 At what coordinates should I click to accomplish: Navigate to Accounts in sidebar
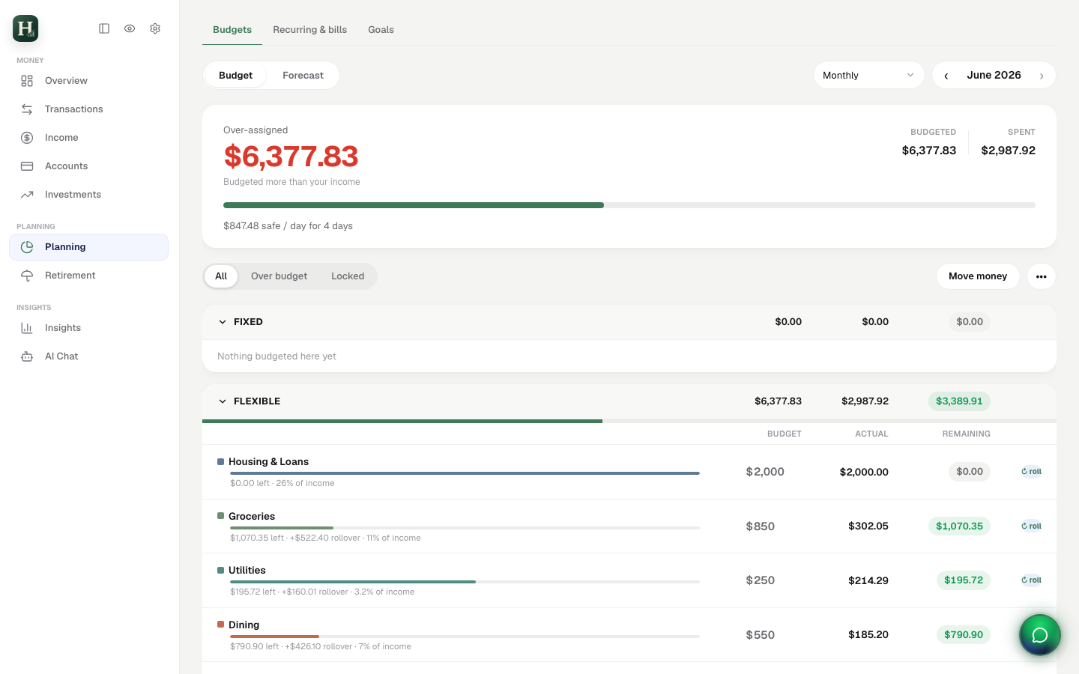tap(88, 166)
